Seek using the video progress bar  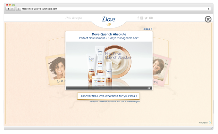pyautogui.click(x=107, y=88)
